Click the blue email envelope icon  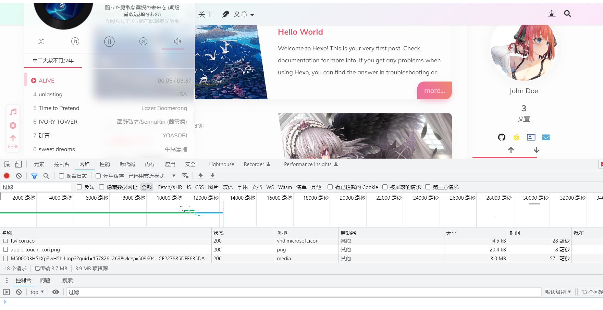tap(546, 137)
